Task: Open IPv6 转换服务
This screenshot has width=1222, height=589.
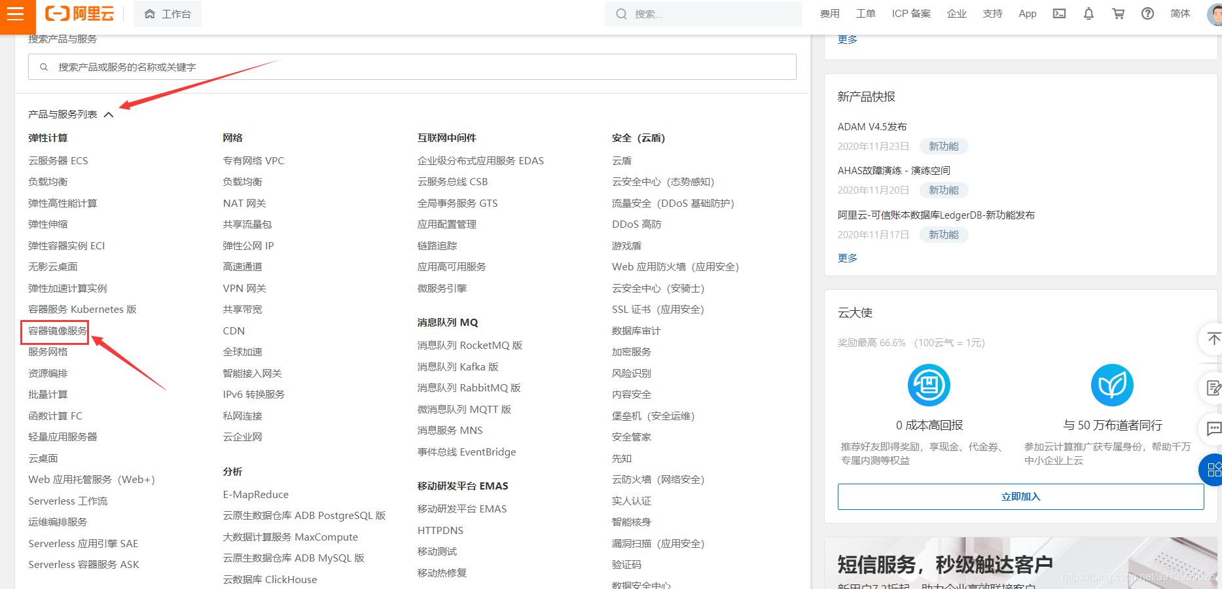Action: [254, 394]
